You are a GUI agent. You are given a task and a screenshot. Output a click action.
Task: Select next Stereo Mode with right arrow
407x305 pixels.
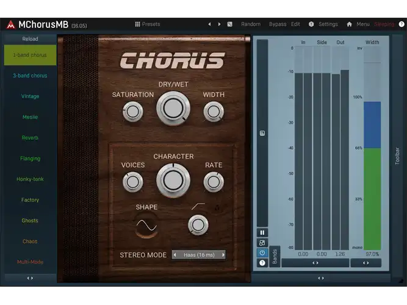[x=223, y=255]
